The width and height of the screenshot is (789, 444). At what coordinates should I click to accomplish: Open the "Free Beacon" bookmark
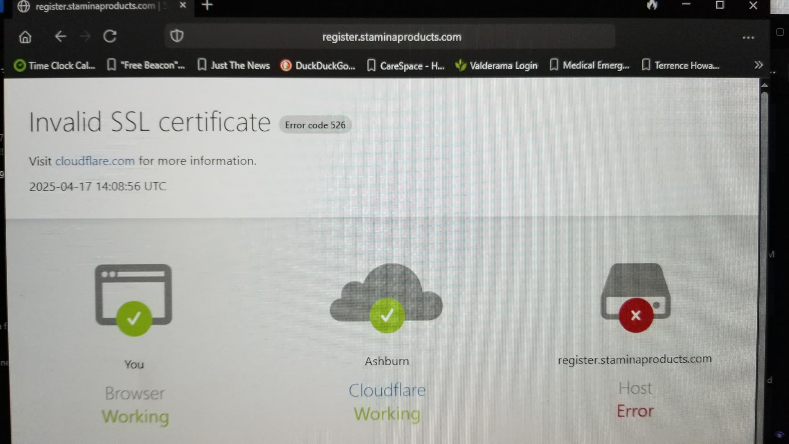click(x=146, y=65)
